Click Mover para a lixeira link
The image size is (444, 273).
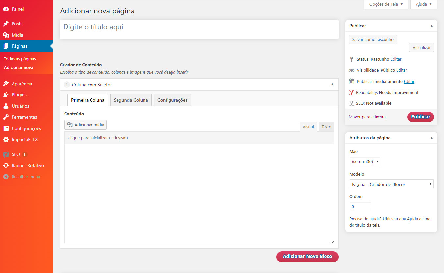367,117
